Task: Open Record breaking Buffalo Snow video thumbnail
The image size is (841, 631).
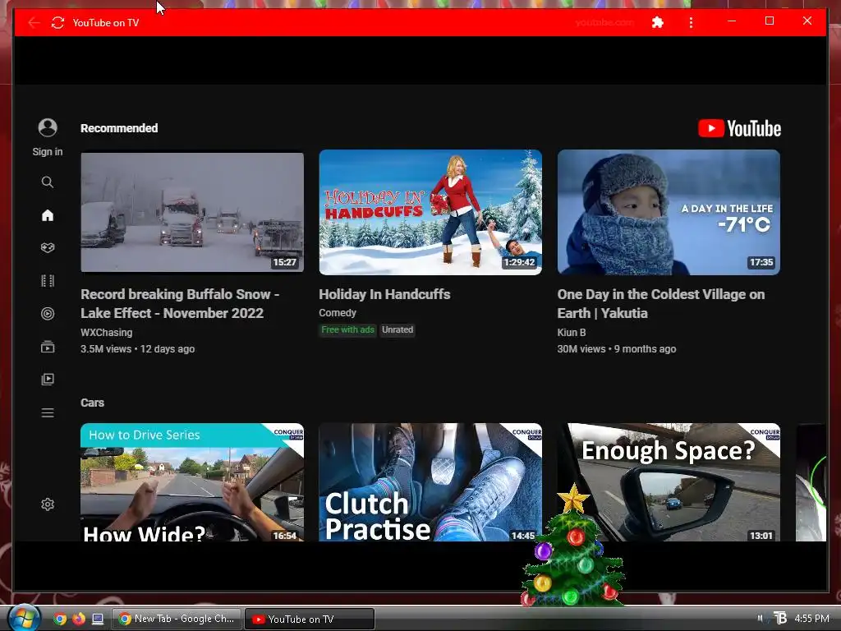Action: 192,213
